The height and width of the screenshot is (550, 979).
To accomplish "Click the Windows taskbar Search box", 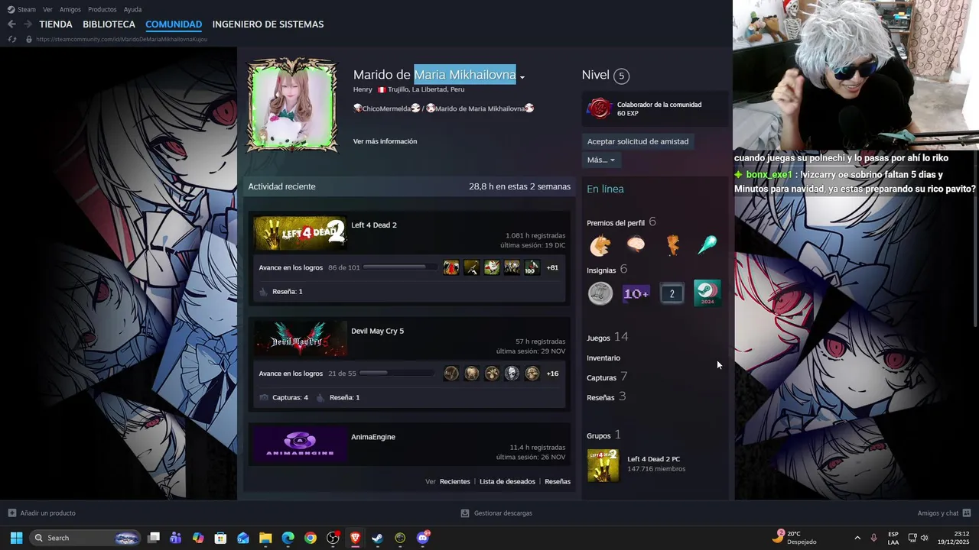I will (86, 538).
